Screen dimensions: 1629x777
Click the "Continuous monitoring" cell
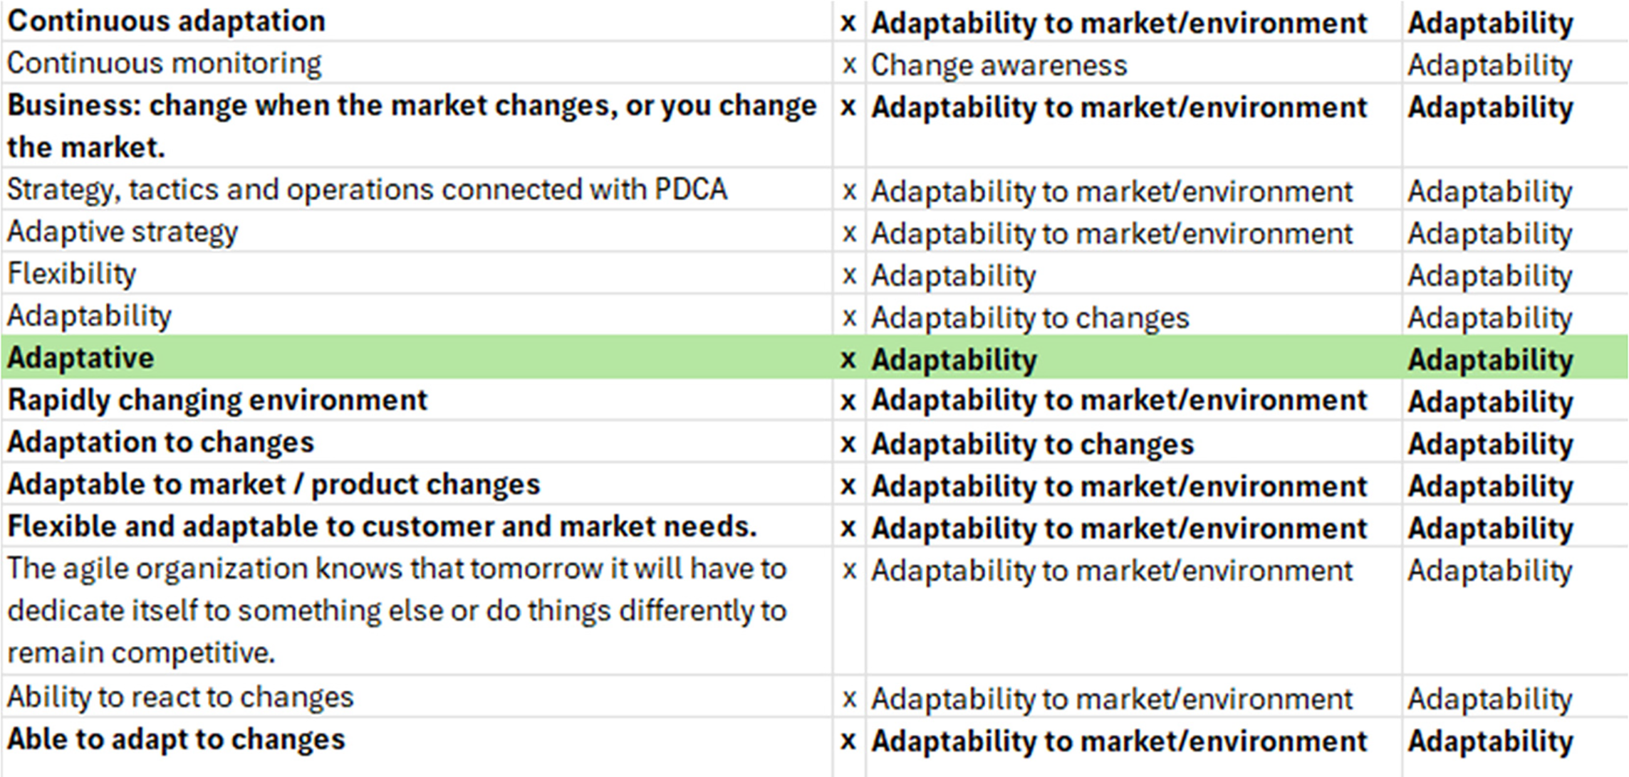click(x=164, y=63)
